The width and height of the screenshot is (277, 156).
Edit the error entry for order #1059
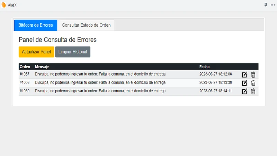(x=244, y=92)
